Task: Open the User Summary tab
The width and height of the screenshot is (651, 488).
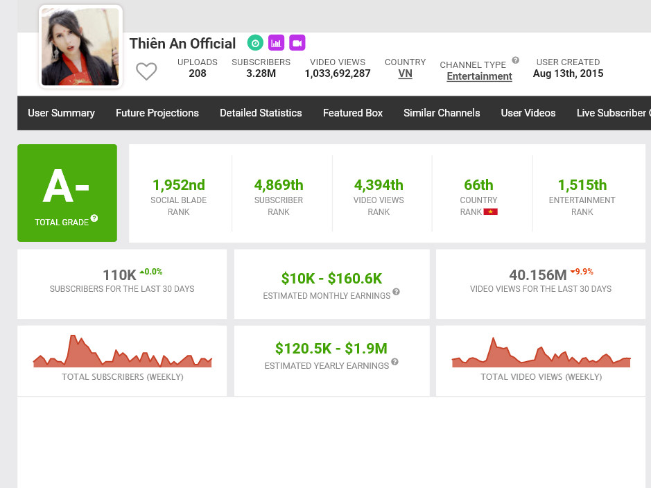Action: pyautogui.click(x=61, y=113)
